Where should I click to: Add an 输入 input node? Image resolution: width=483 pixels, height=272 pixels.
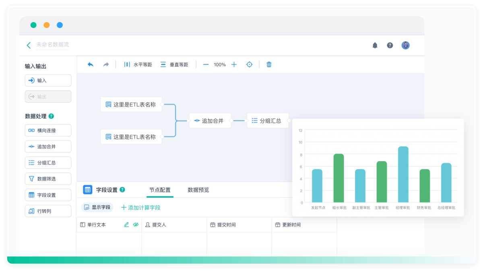coord(48,80)
